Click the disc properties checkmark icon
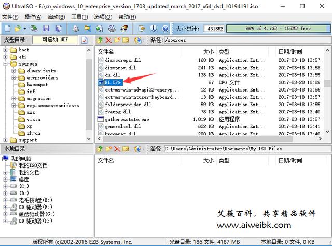The height and width of the screenshot is (246, 332). click(85, 40)
